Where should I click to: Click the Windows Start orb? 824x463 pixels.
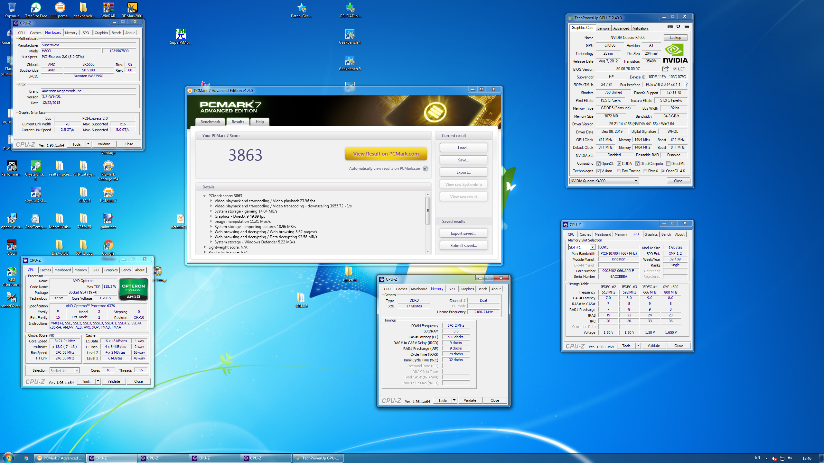tap(9, 458)
